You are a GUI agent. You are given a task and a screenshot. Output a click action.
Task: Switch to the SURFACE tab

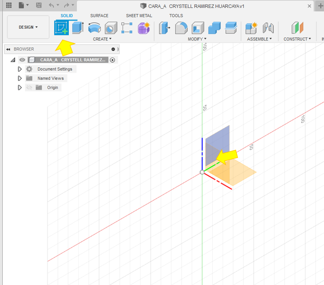point(99,16)
